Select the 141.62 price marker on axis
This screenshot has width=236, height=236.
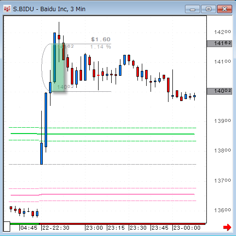click(219, 44)
